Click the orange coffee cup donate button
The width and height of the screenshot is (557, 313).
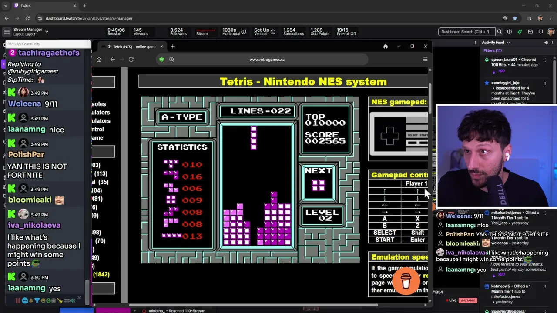coord(406,280)
